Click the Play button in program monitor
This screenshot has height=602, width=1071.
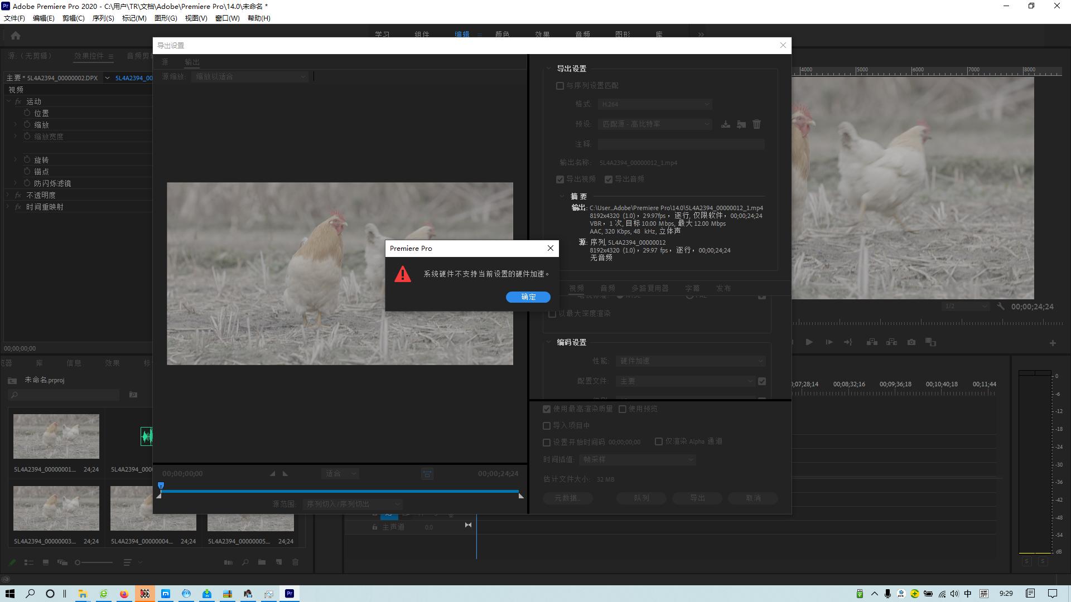click(x=809, y=342)
